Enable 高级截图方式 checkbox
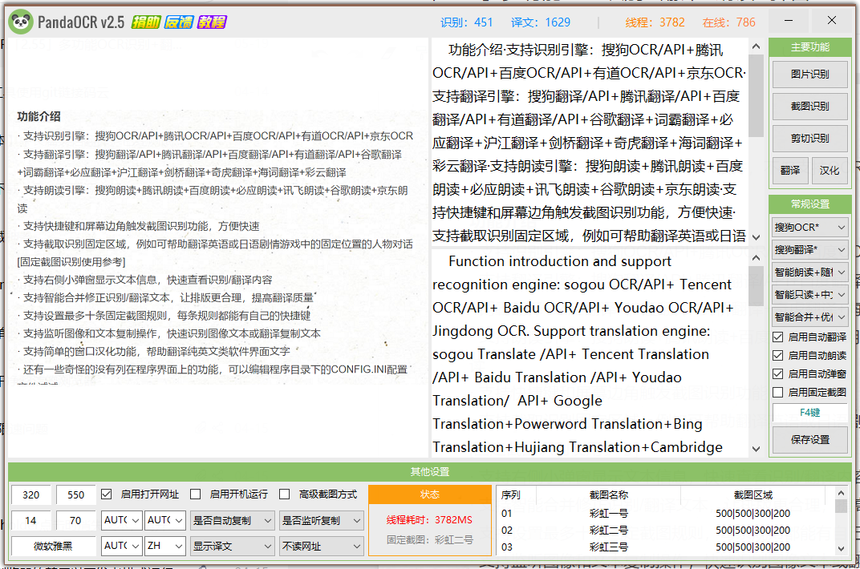 tap(284, 494)
